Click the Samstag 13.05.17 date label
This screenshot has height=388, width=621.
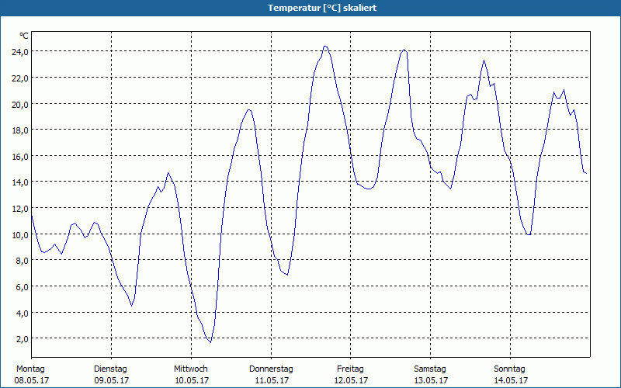[430, 375]
